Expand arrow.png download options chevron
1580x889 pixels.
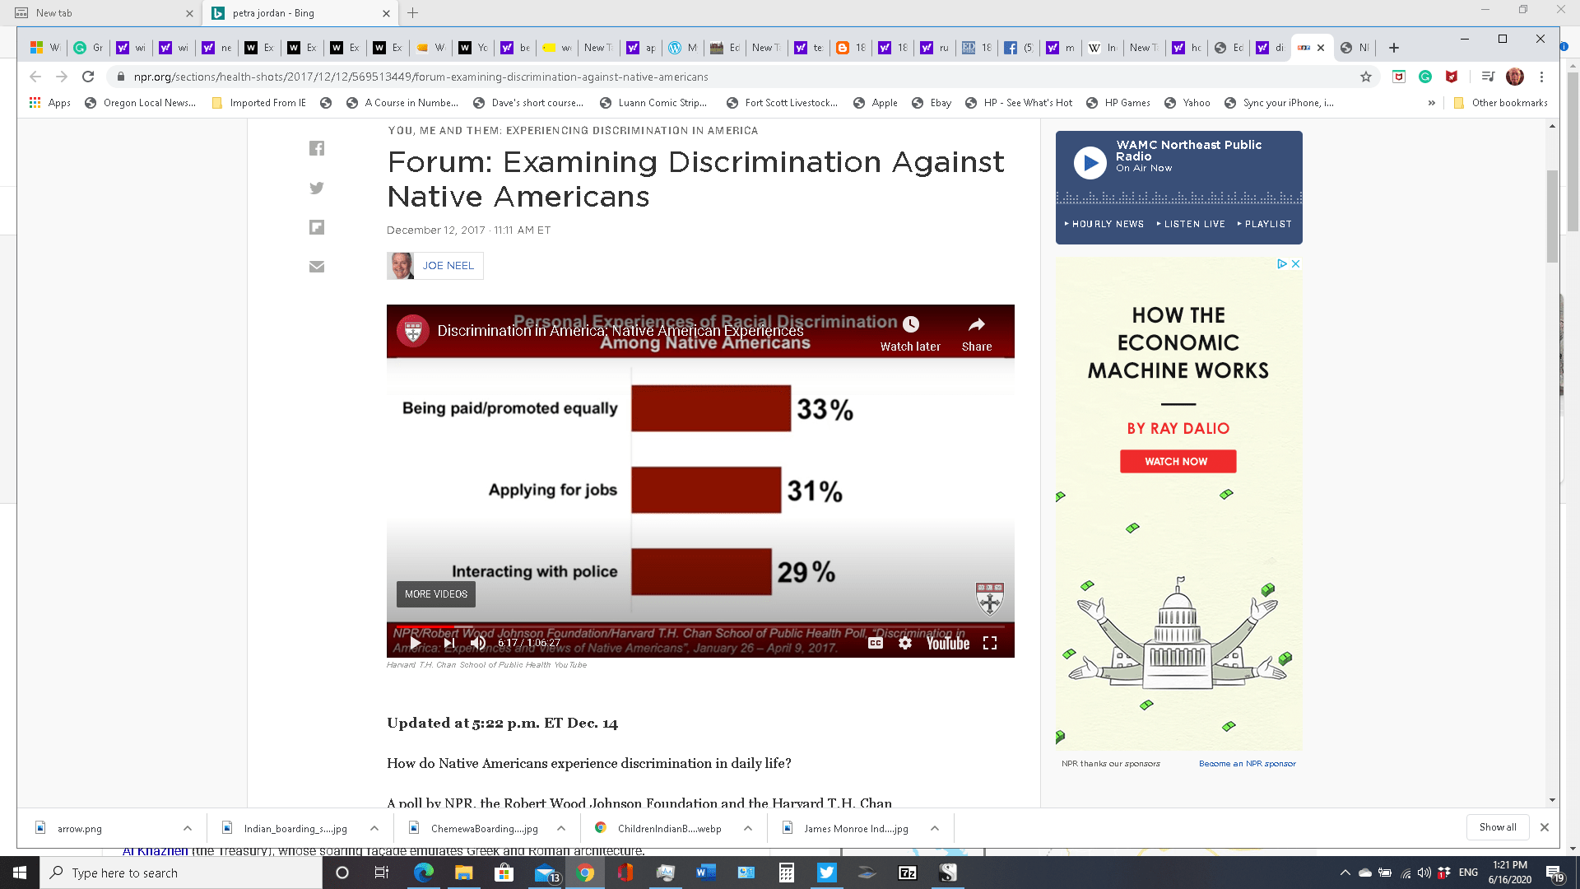click(x=188, y=828)
